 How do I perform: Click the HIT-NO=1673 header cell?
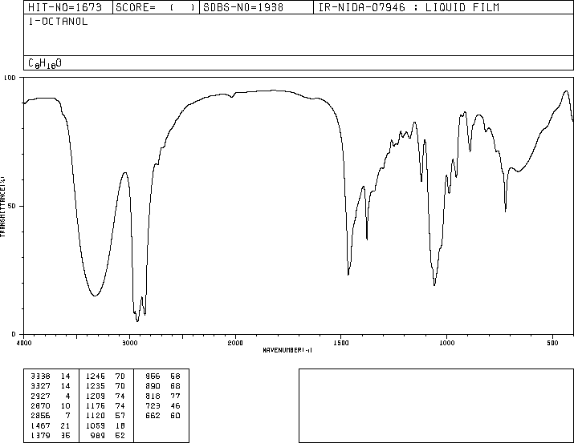click(x=68, y=7)
